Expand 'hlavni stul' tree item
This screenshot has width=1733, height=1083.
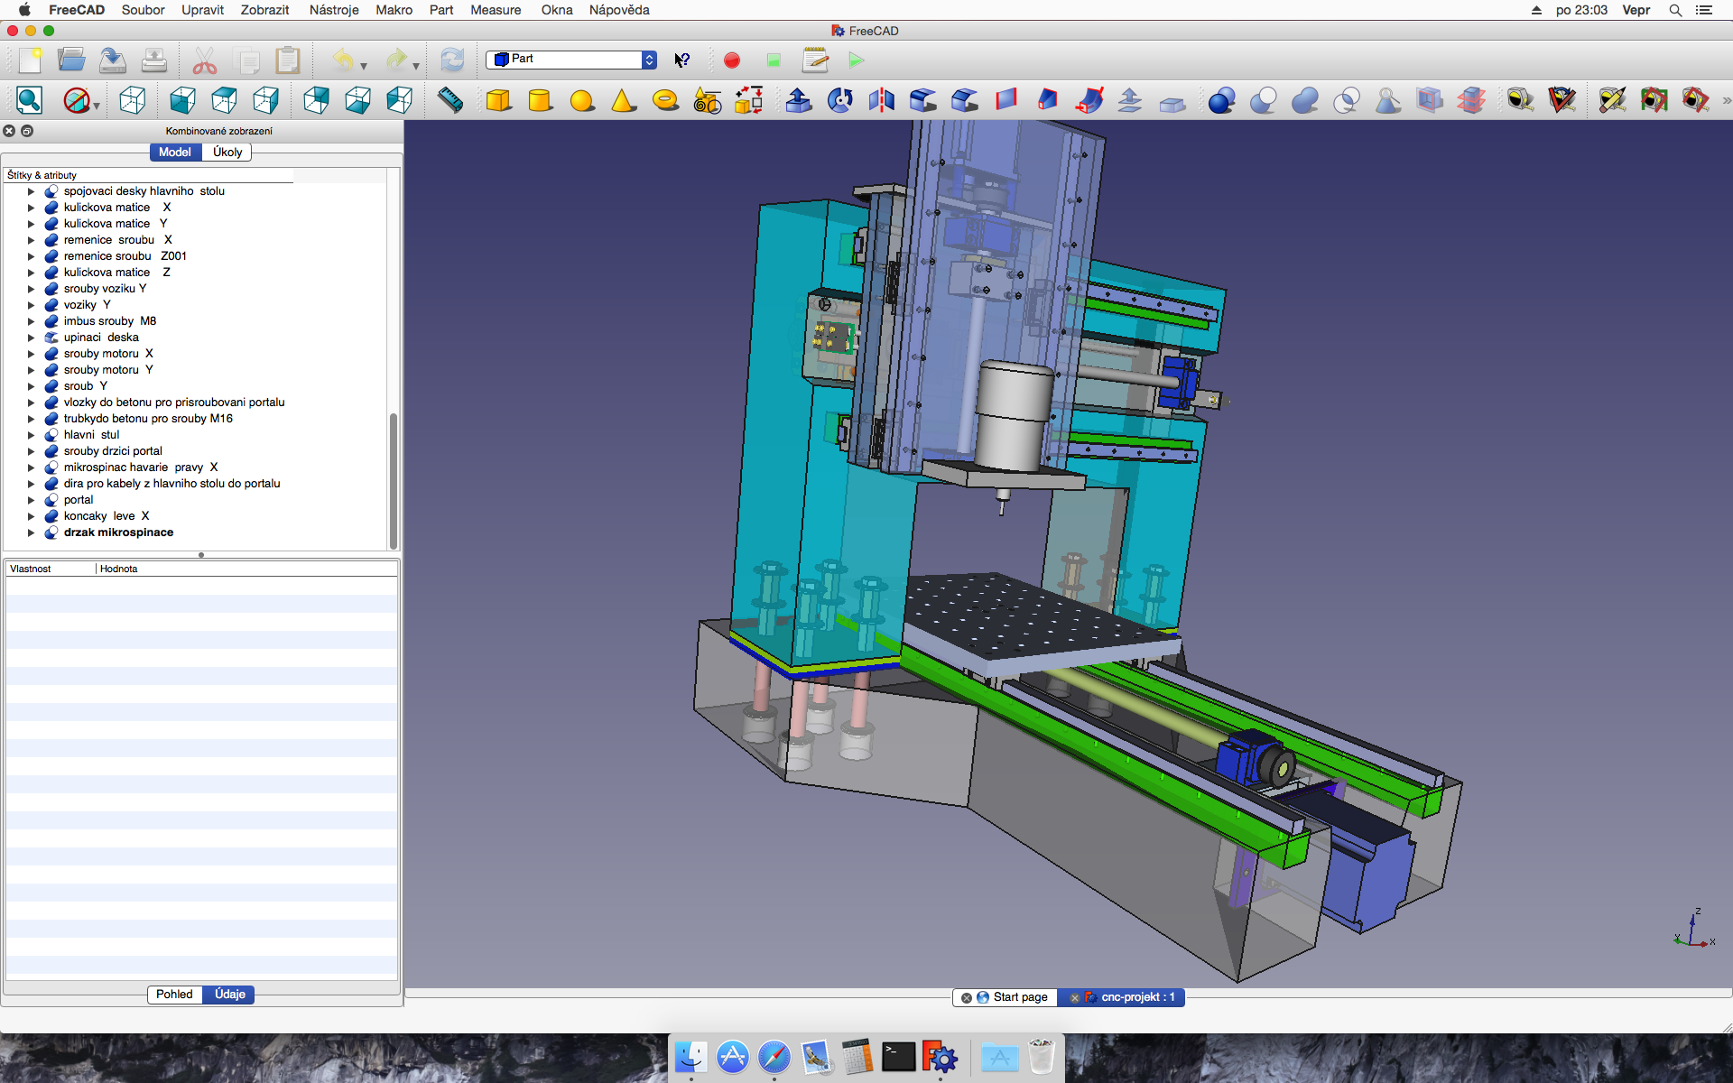coord(31,435)
